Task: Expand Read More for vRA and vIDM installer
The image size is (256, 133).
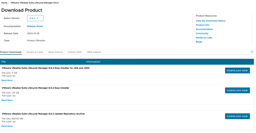Action: click(x=7, y=80)
